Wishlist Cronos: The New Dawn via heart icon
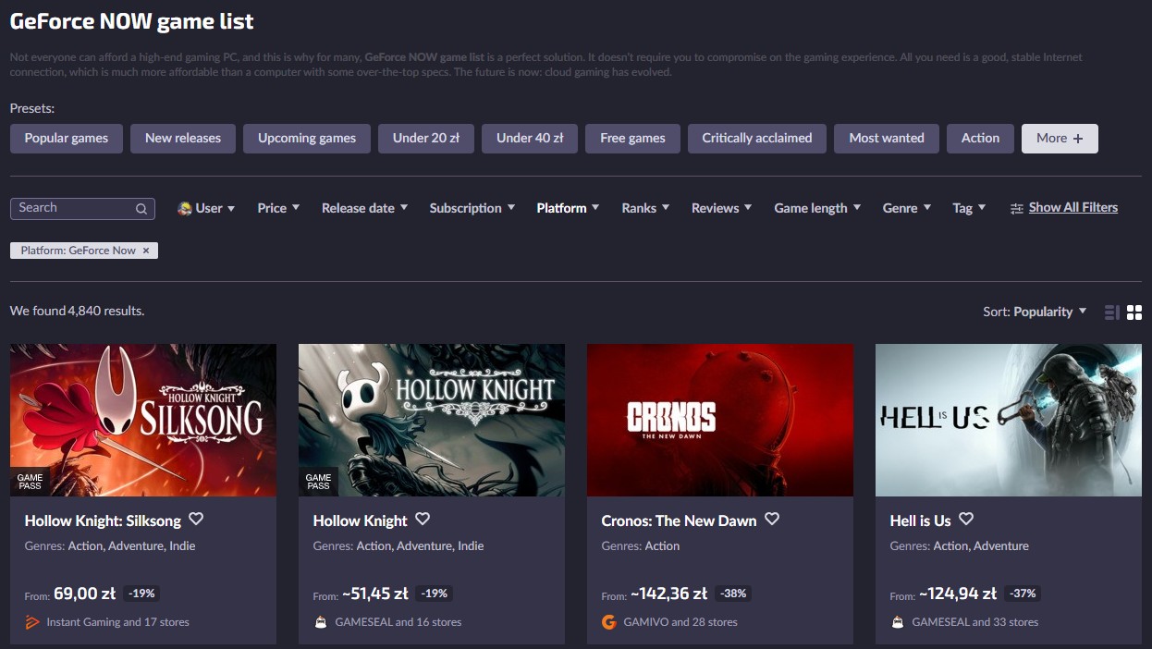The width and height of the screenshot is (1152, 649). coord(772,520)
